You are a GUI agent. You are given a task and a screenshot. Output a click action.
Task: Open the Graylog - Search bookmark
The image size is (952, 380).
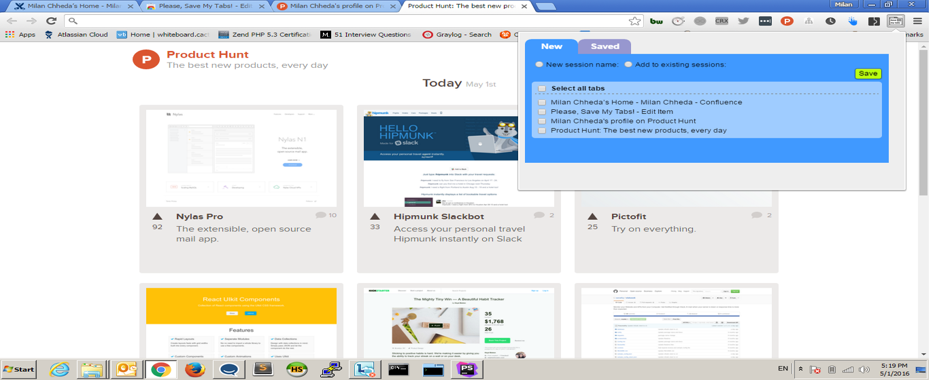pos(457,35)
